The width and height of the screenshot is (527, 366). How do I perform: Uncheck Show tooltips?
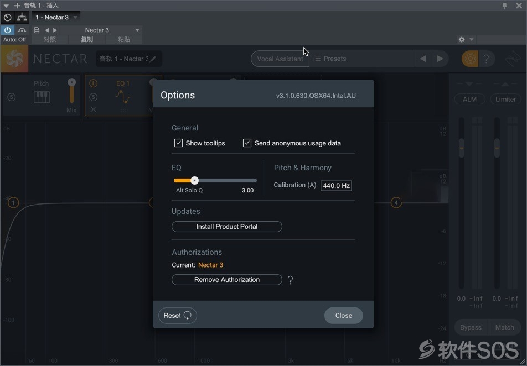pyautogui.click(x=178, y=143)
